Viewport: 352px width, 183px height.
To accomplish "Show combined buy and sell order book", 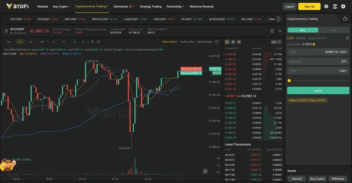I will coord(227,42).
